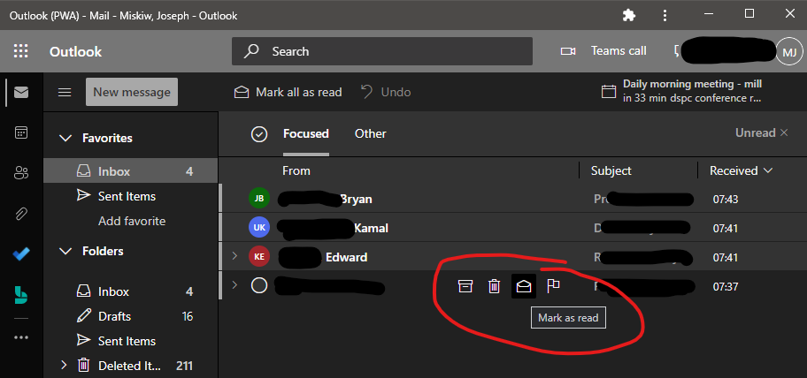Click the Undo button
The image size is (807, 378).
(x=386, y=93)
